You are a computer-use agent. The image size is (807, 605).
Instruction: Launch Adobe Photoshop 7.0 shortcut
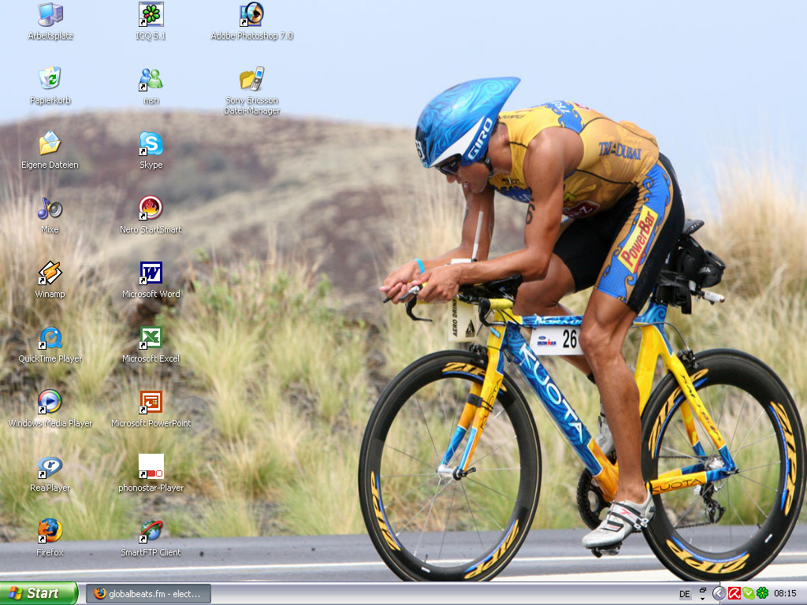point(251,14)
